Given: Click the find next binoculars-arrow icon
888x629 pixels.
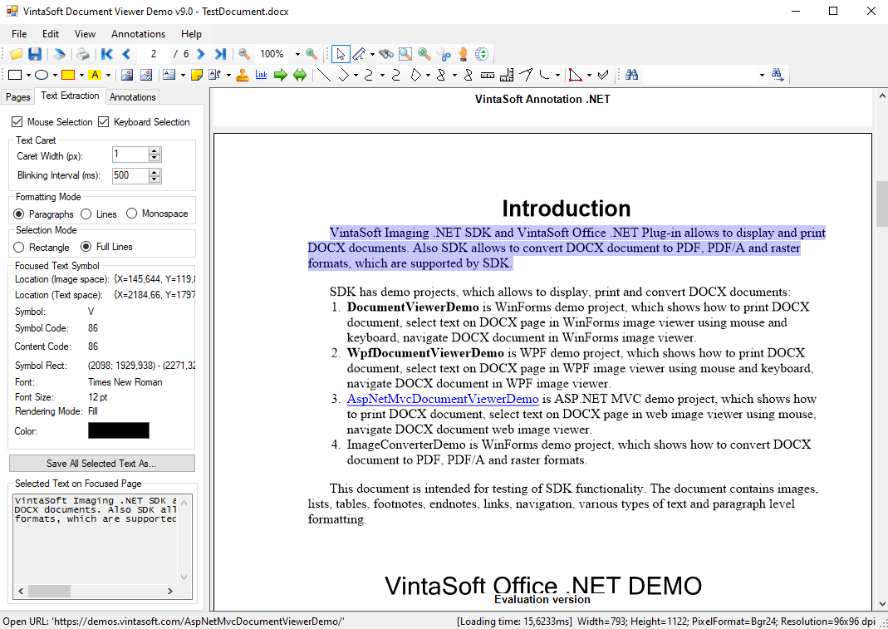Looking at the screenshot, I should coord(777,75).
